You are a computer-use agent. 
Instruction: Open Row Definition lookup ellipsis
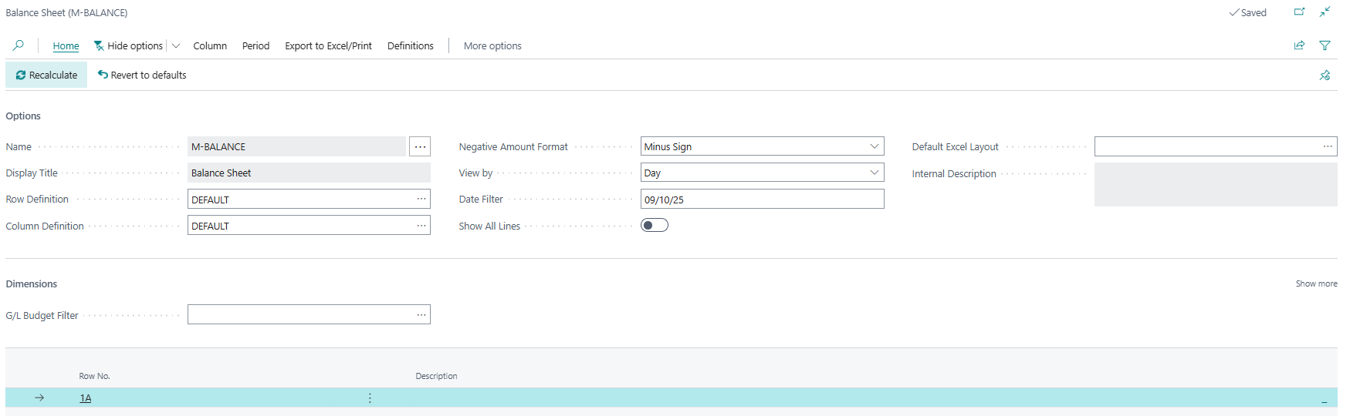(421, 200)
